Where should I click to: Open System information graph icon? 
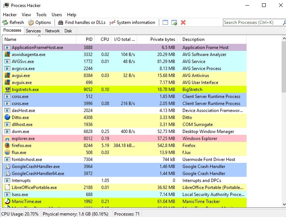(x=112, y=22)
